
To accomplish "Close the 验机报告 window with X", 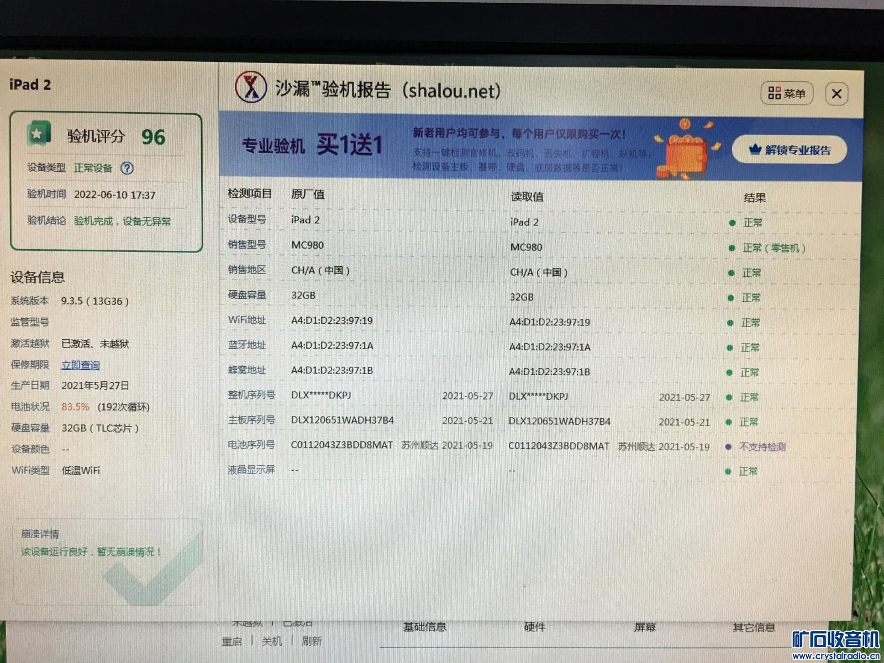I will click(x=836, y=94).
